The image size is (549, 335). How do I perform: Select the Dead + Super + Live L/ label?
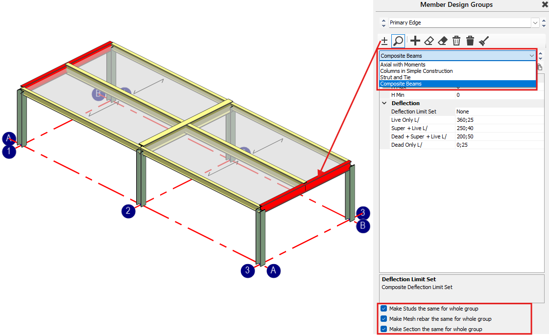[x=419, y=137]
